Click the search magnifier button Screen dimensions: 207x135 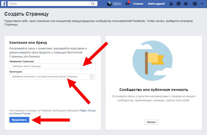[93, 4]
